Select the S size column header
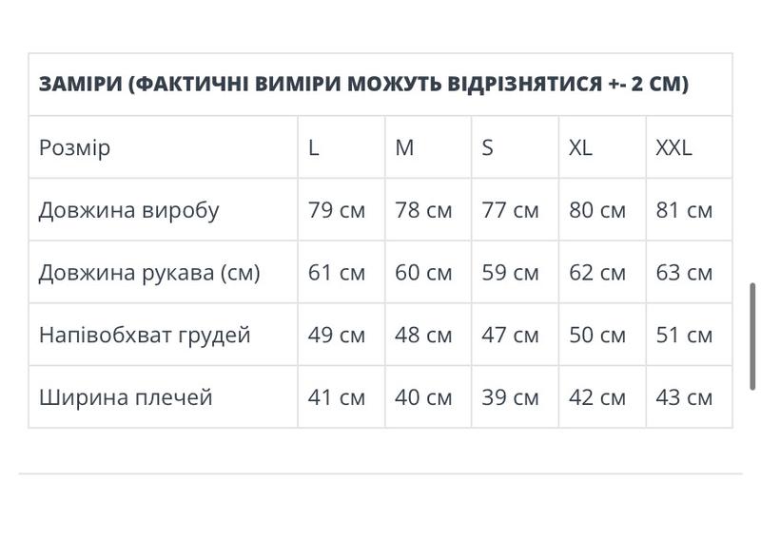This screenshot has height=539, width=761. pyautogui.click(x=488, y=147)
